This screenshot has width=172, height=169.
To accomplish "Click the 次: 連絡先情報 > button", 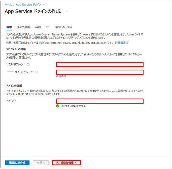I will [66, 163].
